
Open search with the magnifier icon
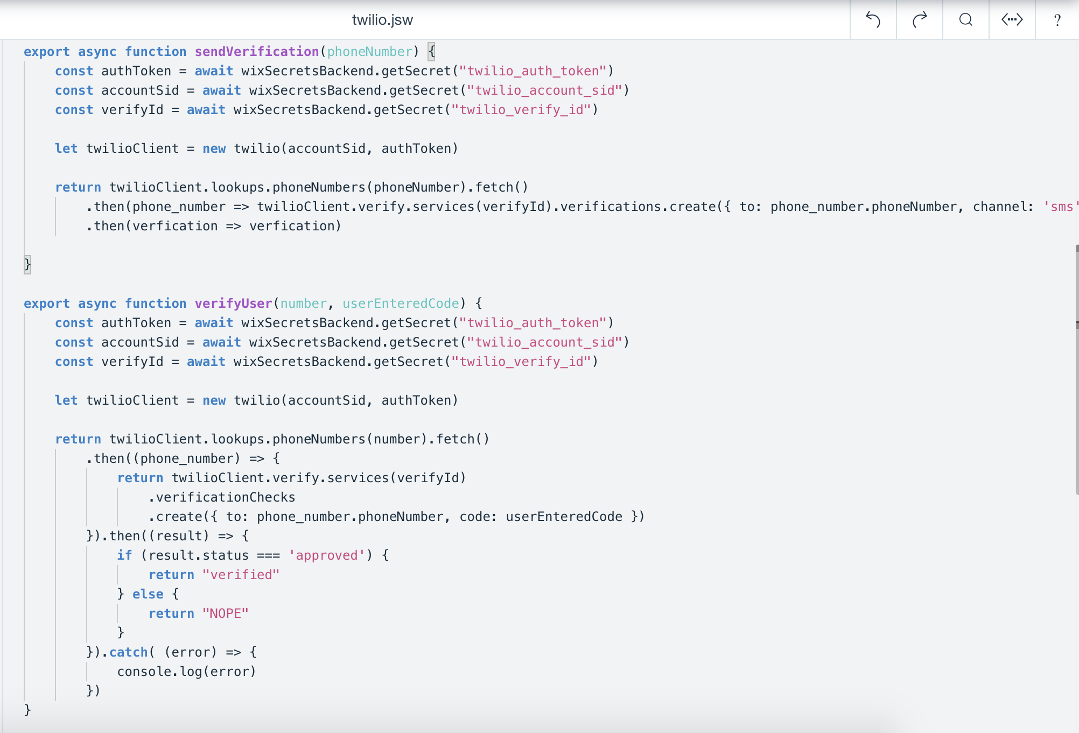pyautogui.click(x=966, y=20)
